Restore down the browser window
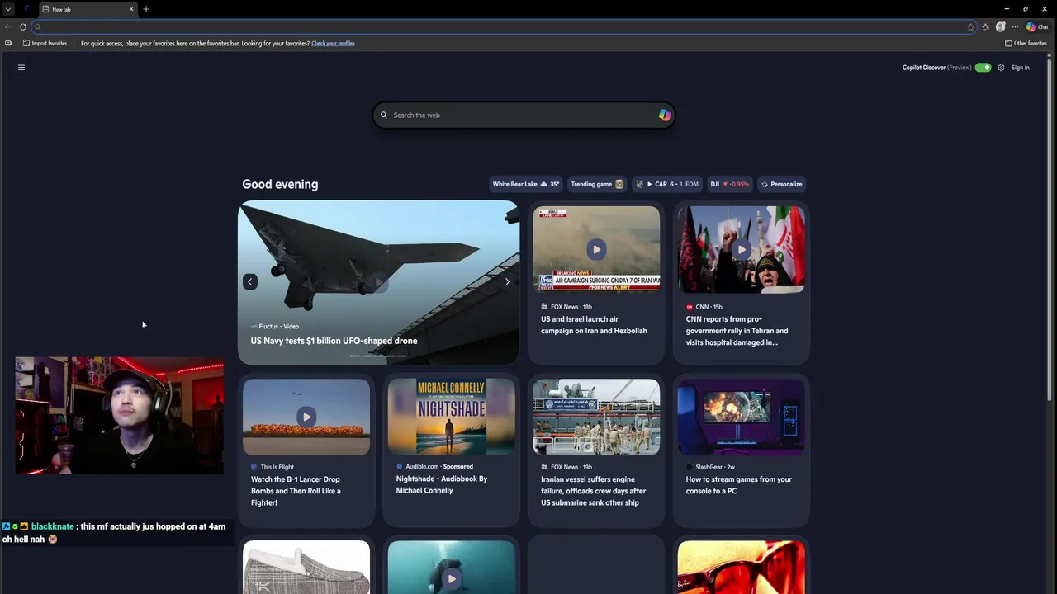 (x=1026, y=9)
